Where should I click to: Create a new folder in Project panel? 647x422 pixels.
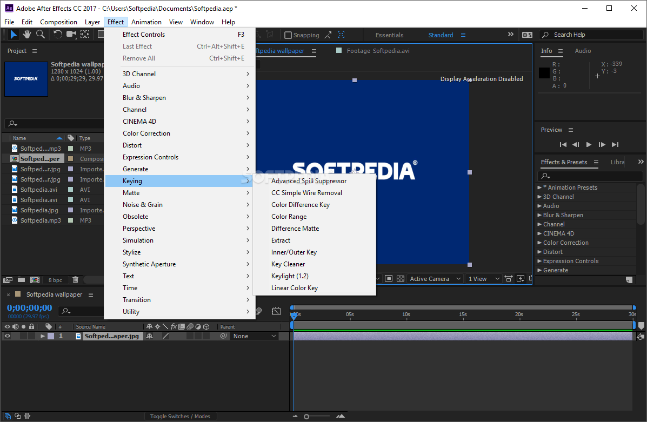pyautogui.click(x=22, y=280)
